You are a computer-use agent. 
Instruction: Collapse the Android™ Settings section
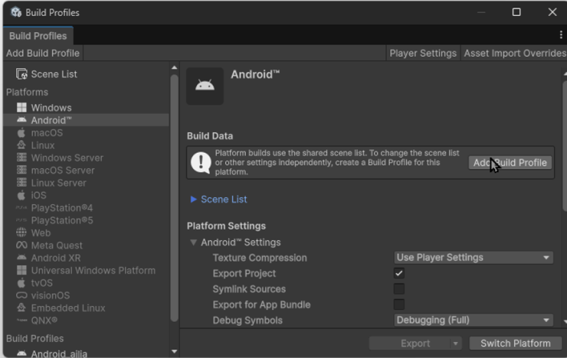pyautogui.click(x=194, y=242)
